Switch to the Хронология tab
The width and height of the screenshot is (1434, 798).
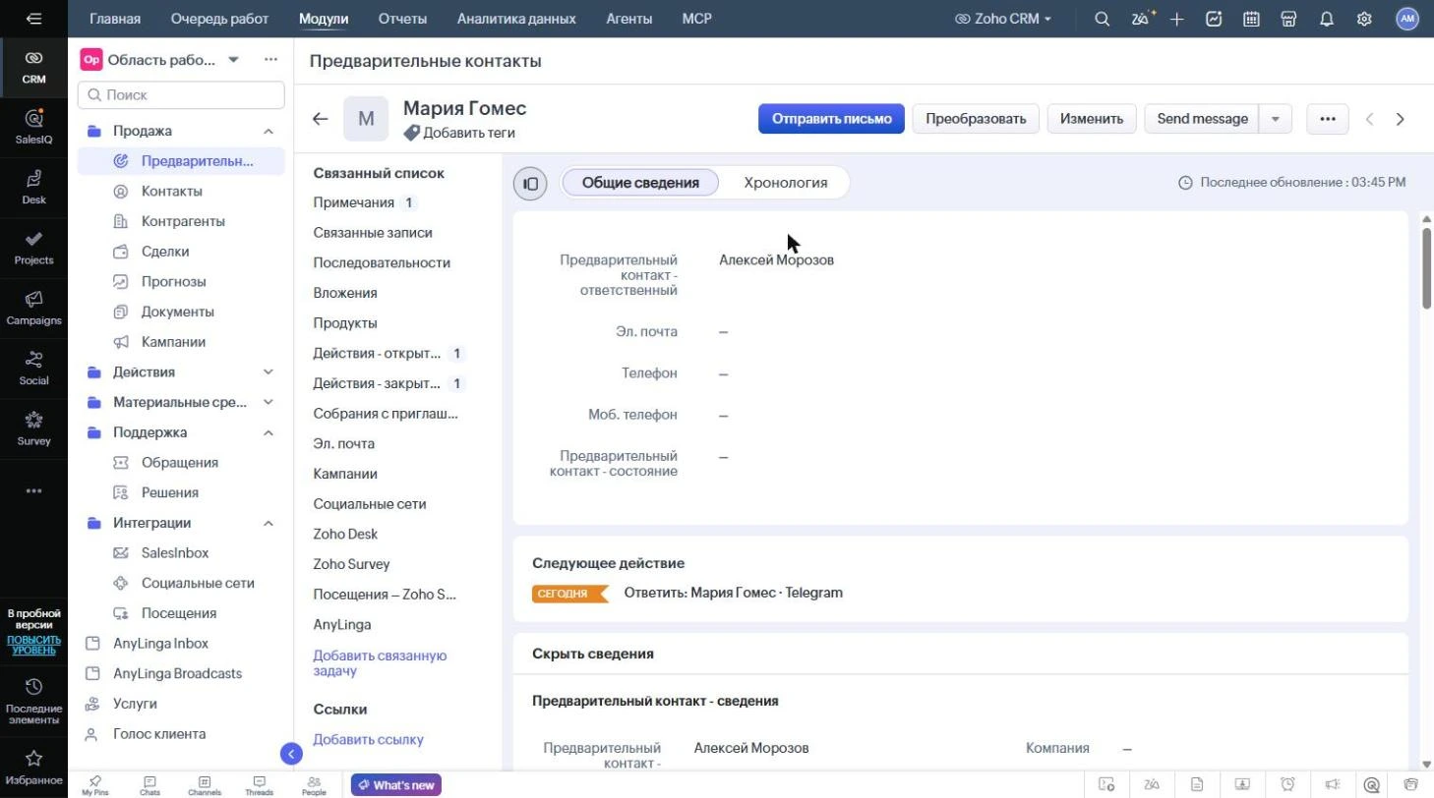[x=785, y=183]
